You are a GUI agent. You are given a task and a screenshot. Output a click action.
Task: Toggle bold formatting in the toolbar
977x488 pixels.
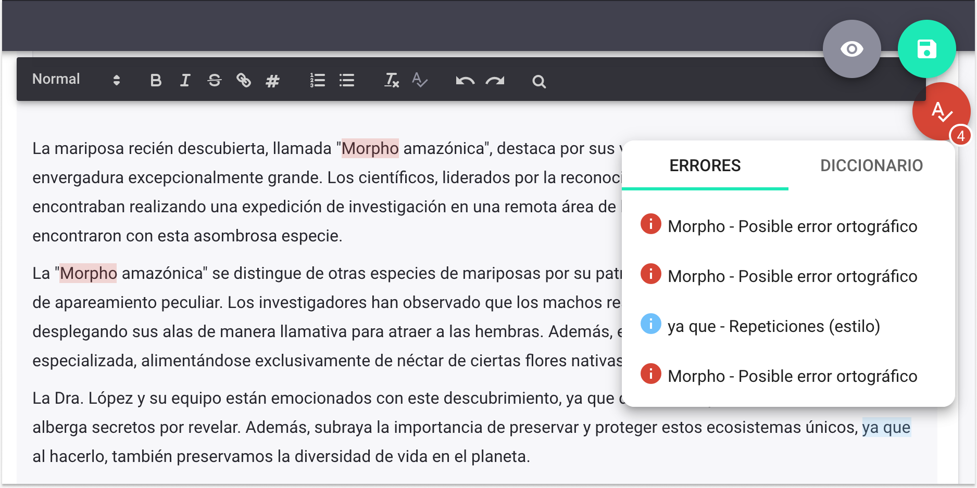[155, 81]
